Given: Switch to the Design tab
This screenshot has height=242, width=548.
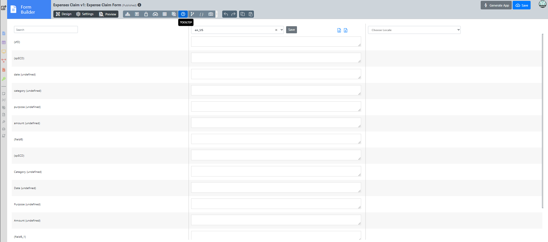Looking at the screenshot, I should point(64,14).
